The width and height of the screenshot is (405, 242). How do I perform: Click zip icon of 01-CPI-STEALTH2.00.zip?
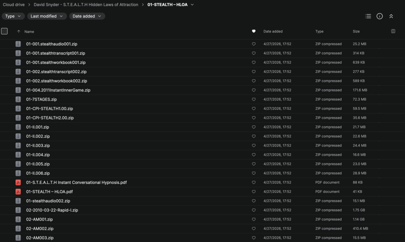click(18, 118)
